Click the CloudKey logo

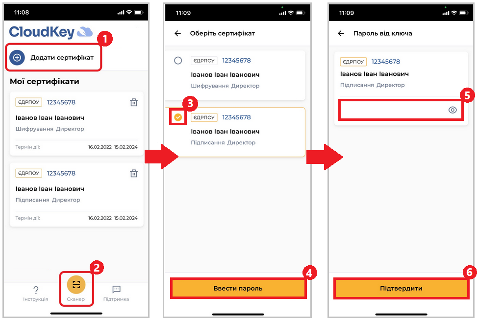pyautogui.click(x=51, y=32)
